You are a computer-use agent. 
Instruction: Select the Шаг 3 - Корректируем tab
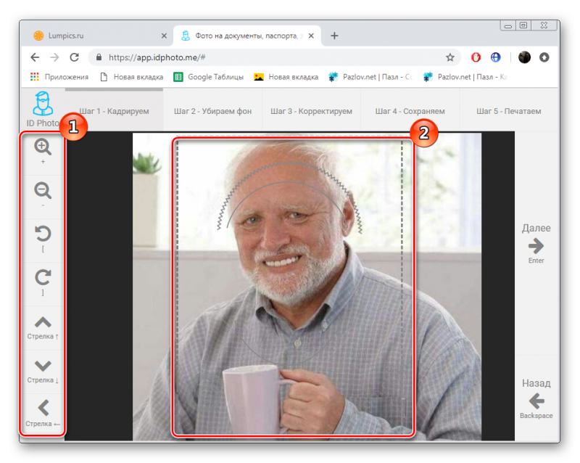point(312,111)
